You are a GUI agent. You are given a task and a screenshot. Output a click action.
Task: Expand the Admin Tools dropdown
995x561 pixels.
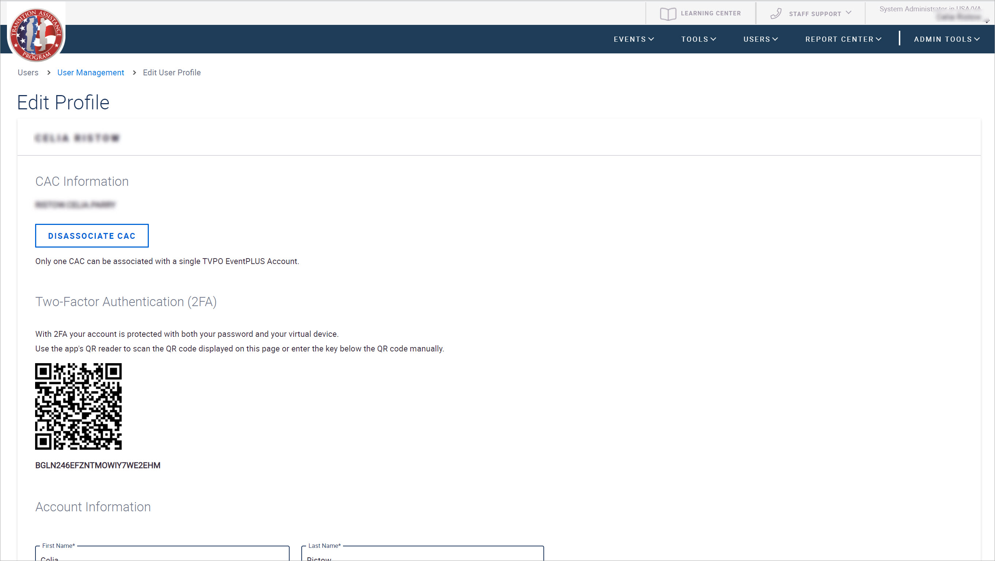point(946,39)
